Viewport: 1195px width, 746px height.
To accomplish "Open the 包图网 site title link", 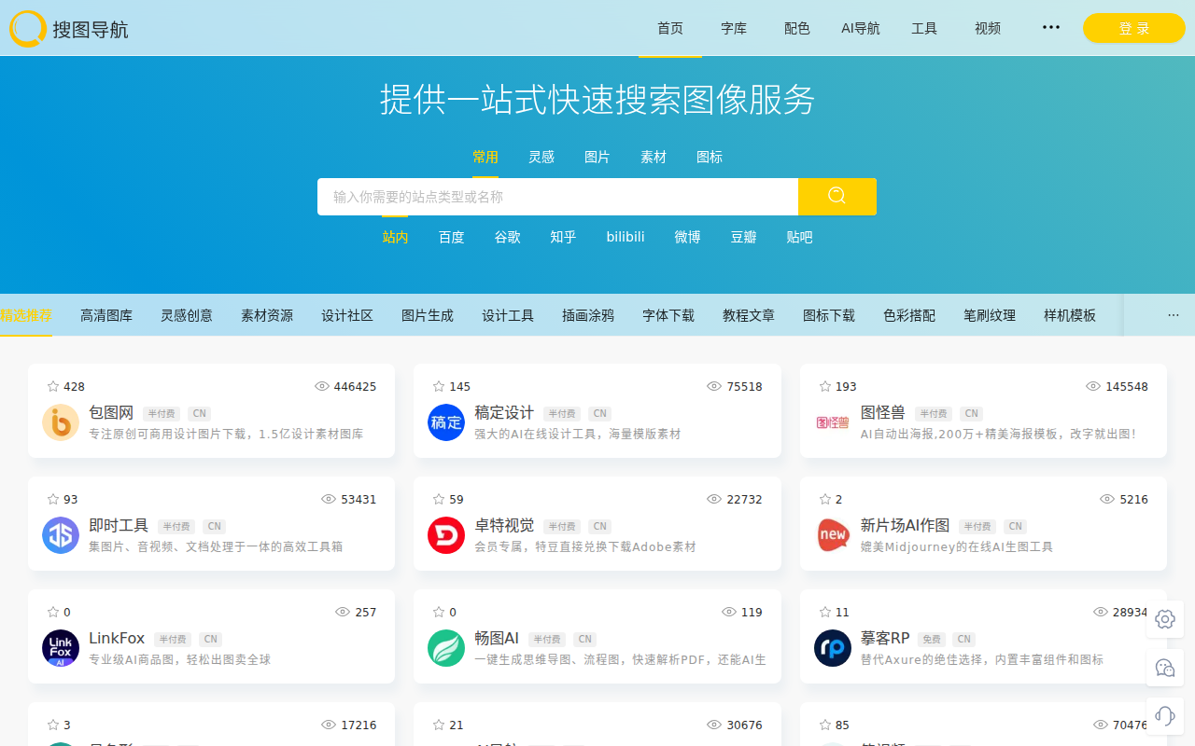I will [111, 412].
